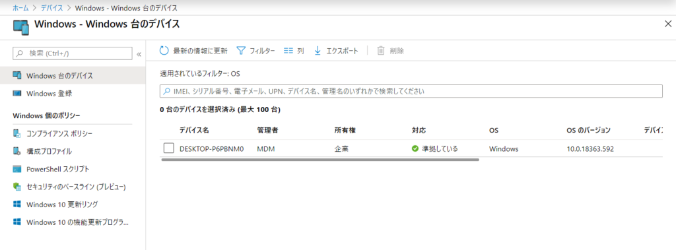The width and height of the screenshot is (676, 250).
Task: Click 最新の情報に更新 toolbar label
Action: pyautogui.click(x=200, y=51)
